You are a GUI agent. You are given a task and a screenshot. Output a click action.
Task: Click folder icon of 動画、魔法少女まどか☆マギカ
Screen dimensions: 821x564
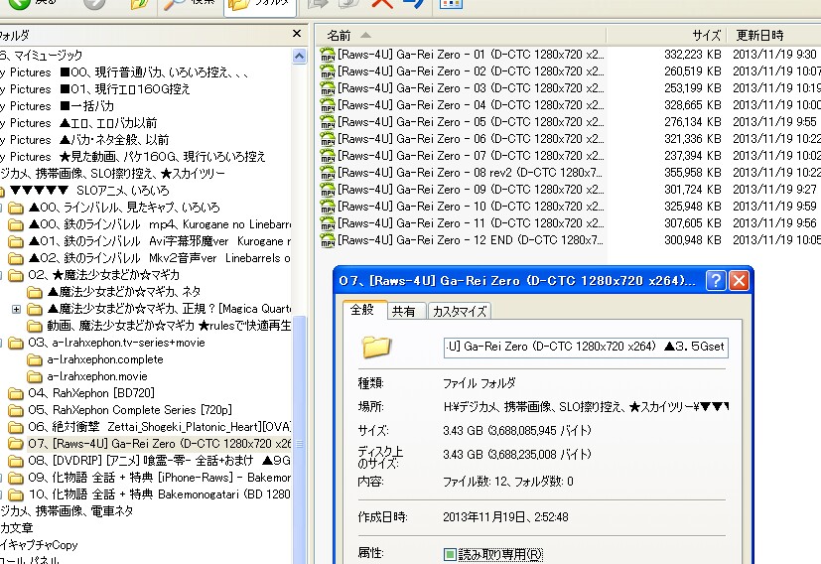pos(35,326)
